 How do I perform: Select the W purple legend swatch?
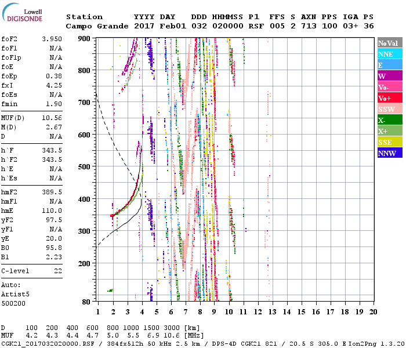click(390, 76)
